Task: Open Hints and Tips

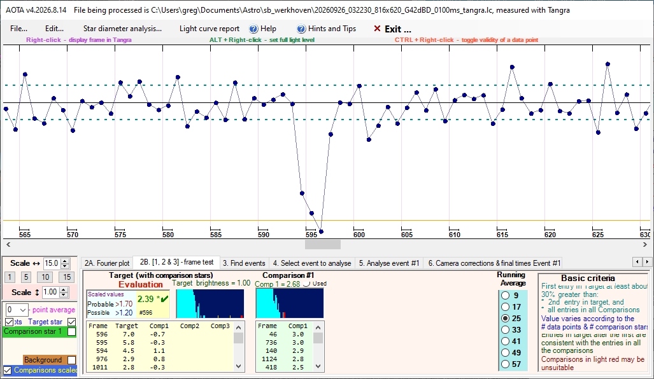Action: click(326, 29)
